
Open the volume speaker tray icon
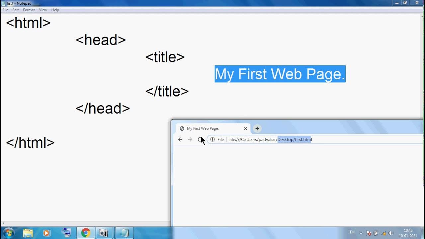tap(391, 233)
